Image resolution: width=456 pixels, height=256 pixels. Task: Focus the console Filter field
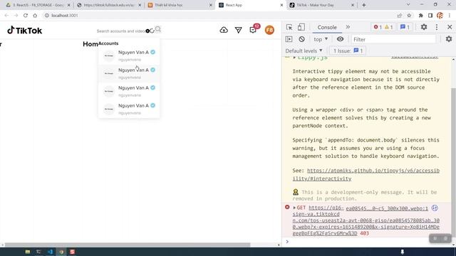tap(394, 39)
